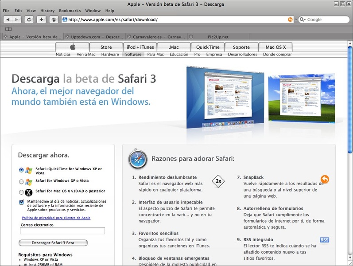353x266 pixels.
Task: Open Política de privacidad para clientes link
Action: coord(56,218)
